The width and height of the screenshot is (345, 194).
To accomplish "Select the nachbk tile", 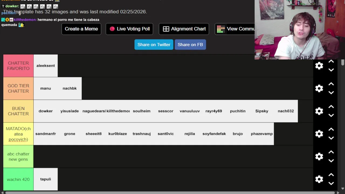I will tap(70, 88).
